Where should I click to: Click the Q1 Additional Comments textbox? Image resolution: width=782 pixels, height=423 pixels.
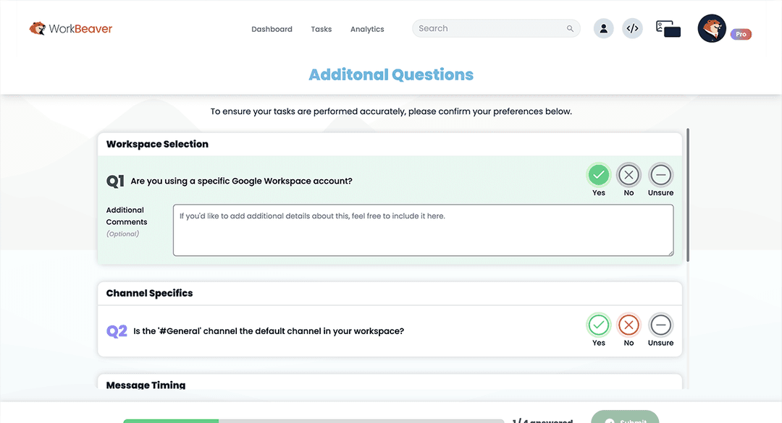coord(424,230)
